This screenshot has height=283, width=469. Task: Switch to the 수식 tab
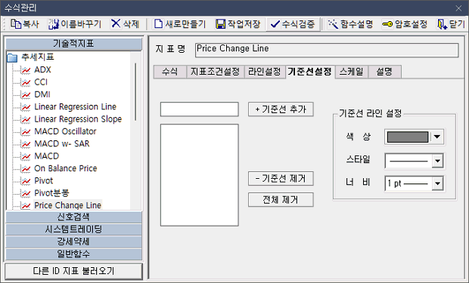coord(170,72)
